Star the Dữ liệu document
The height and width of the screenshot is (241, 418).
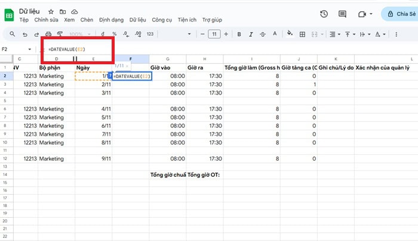pyautogui.click(x=51, y=11)
